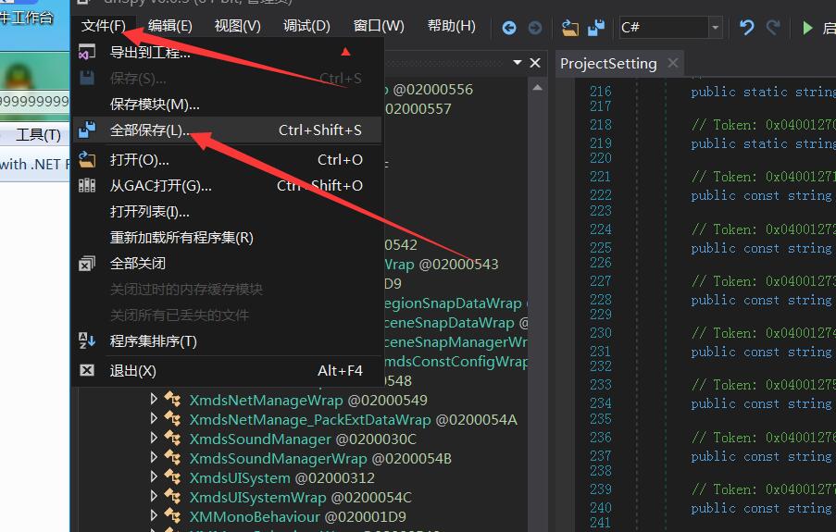This screenshot has width=836, height=532.
Task: Open the 调试(D) menu
Action: click(306, 26)
